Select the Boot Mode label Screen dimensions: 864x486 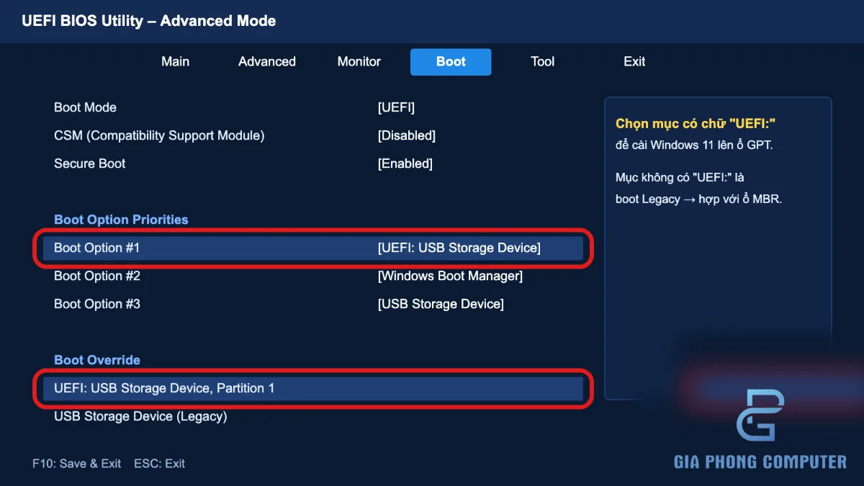85,107
